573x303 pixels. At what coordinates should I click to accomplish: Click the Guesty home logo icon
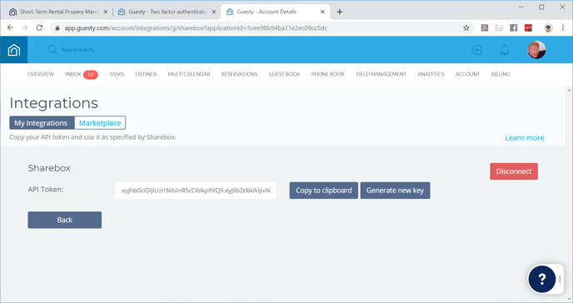click(14, 50)
